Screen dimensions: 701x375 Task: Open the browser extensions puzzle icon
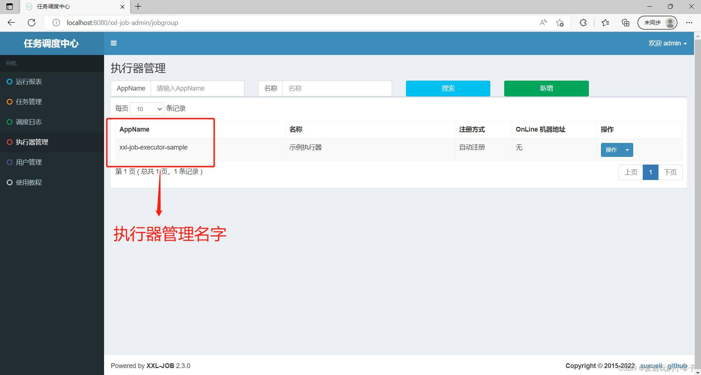pos(583,23)
